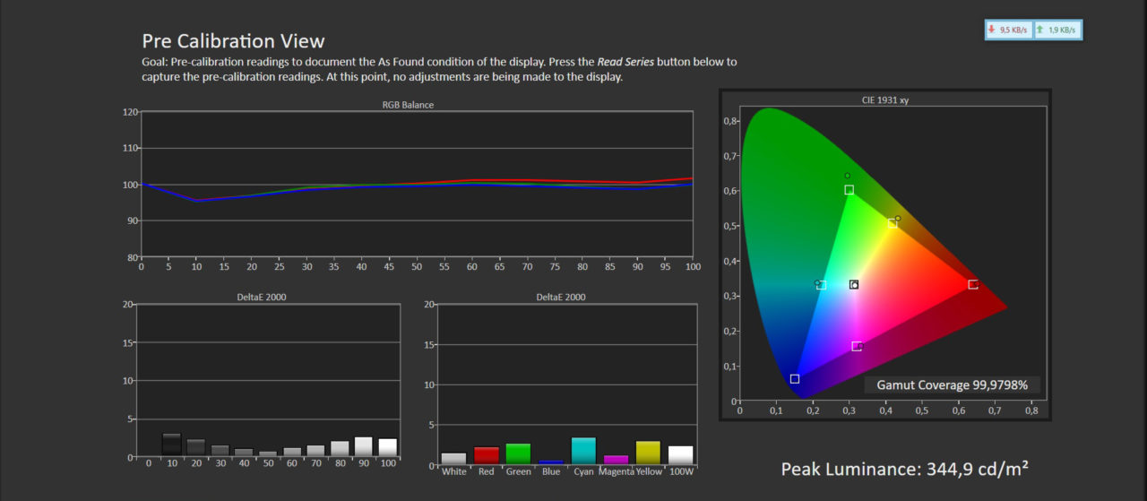Click the Green bar in DeltaE color chart
Screen dimensions: 1147x501
click(x=519, y=454)
